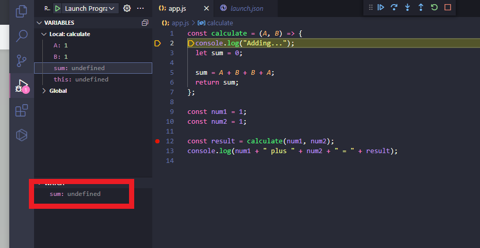Image resolution: width=480 pixels, height=248 pixels.
Task: Select the sum expression in Watch panel
Action: [75, 194]
